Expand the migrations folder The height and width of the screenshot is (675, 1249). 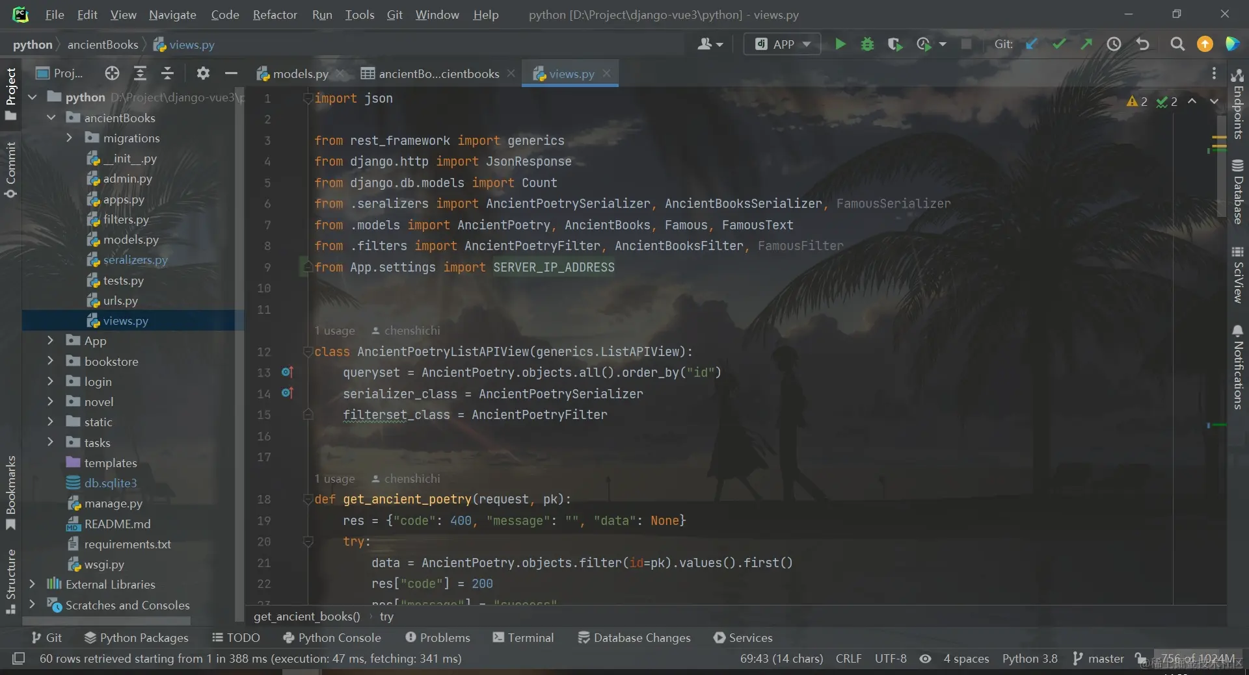[69, 138]
